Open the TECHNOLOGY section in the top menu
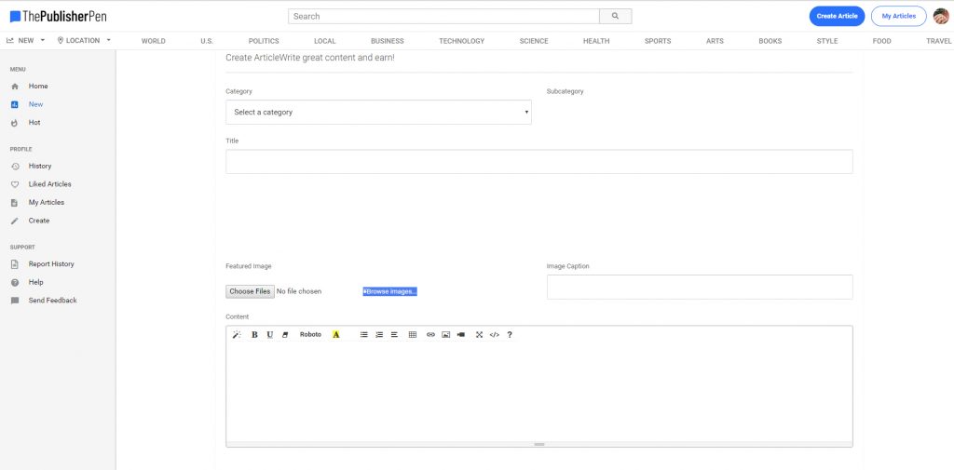The width and height of the screenshot is (954, 470). pos(462,41)
